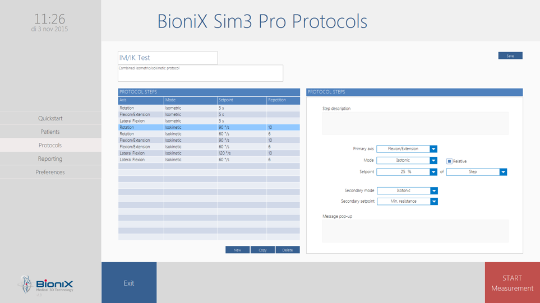Select the highlighted Rotation 90 °/s row
The height and width of the screenshot is (303, 540).
click(209, 127)
